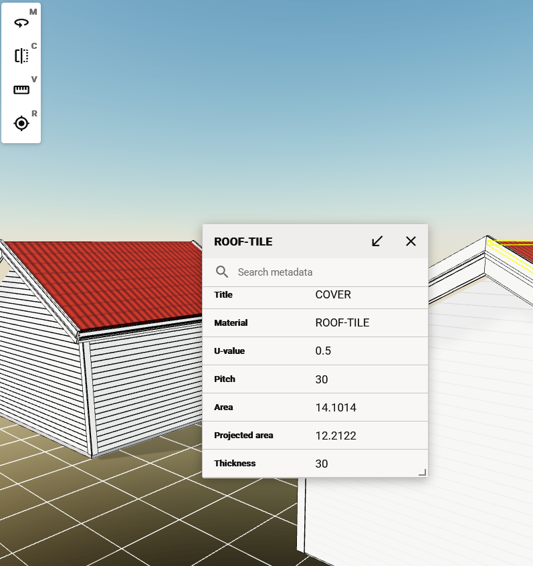Choose the ruler measure tool
The image size is (533, 566).
(21, 90)
